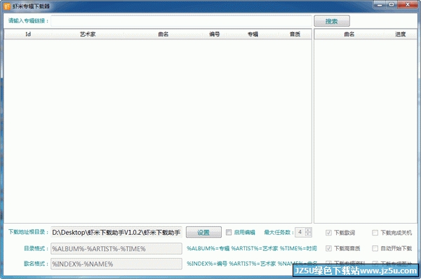This screenshot has height=279, width=421.
Task: Click the max task number field showing 4
Action: [x=300, y=232]
